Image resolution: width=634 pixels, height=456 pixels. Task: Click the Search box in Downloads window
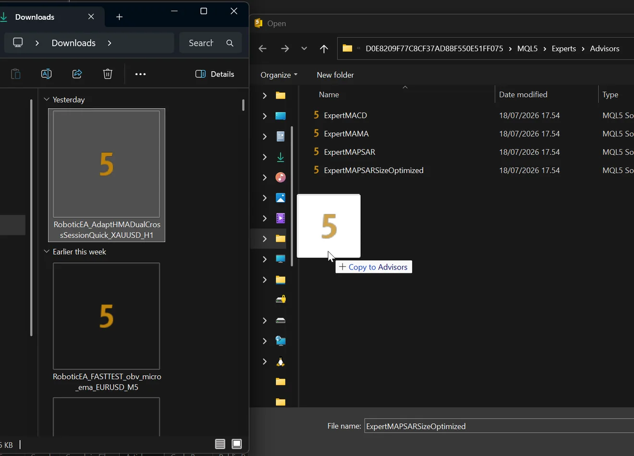(x=211, y=43)
